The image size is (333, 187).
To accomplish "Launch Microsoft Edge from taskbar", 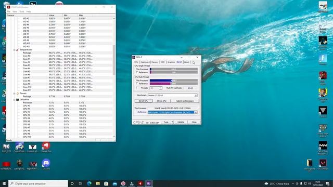I will [89, 183].
